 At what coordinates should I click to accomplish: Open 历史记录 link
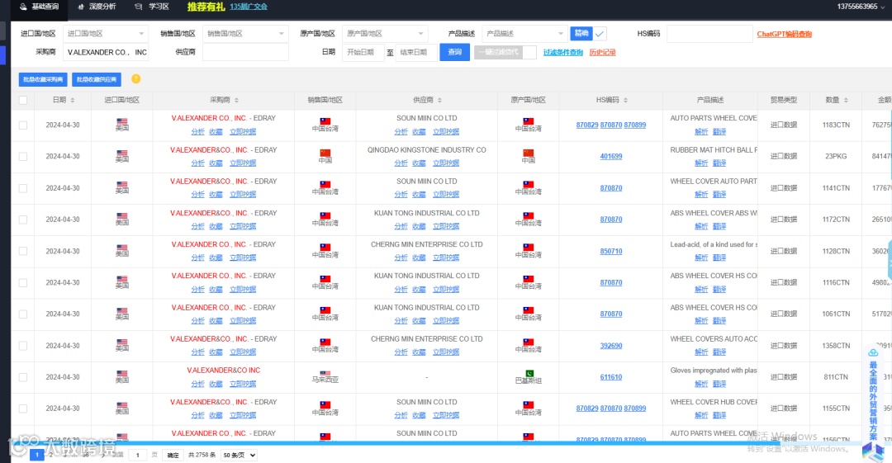(602, 52)
